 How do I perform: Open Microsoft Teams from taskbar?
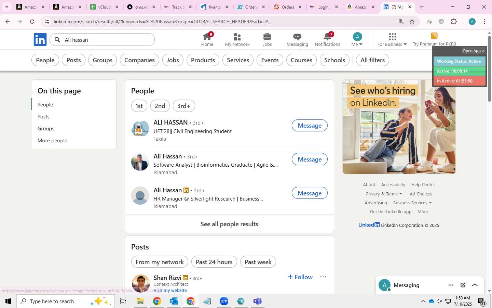258,301
